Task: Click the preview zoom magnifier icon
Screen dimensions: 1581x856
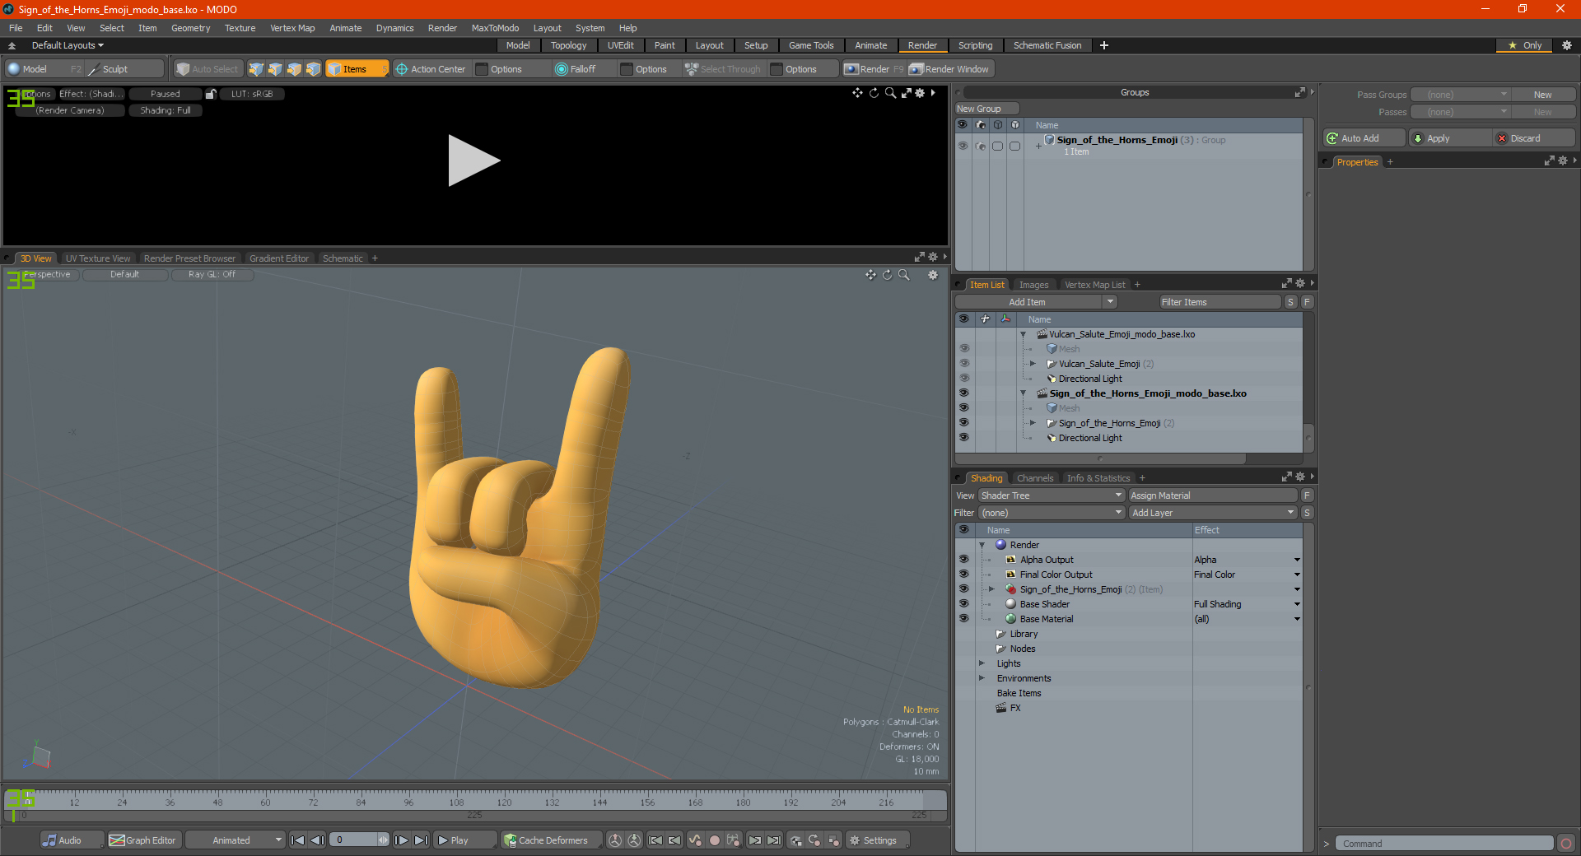Action: pos(890,93)
